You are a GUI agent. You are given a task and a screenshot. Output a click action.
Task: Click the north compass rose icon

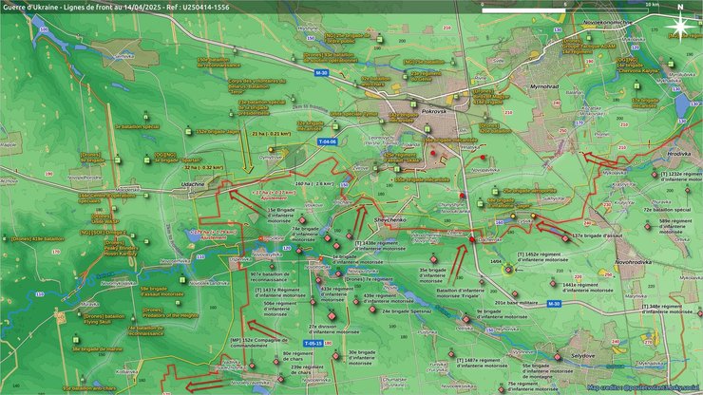point(680,27)
